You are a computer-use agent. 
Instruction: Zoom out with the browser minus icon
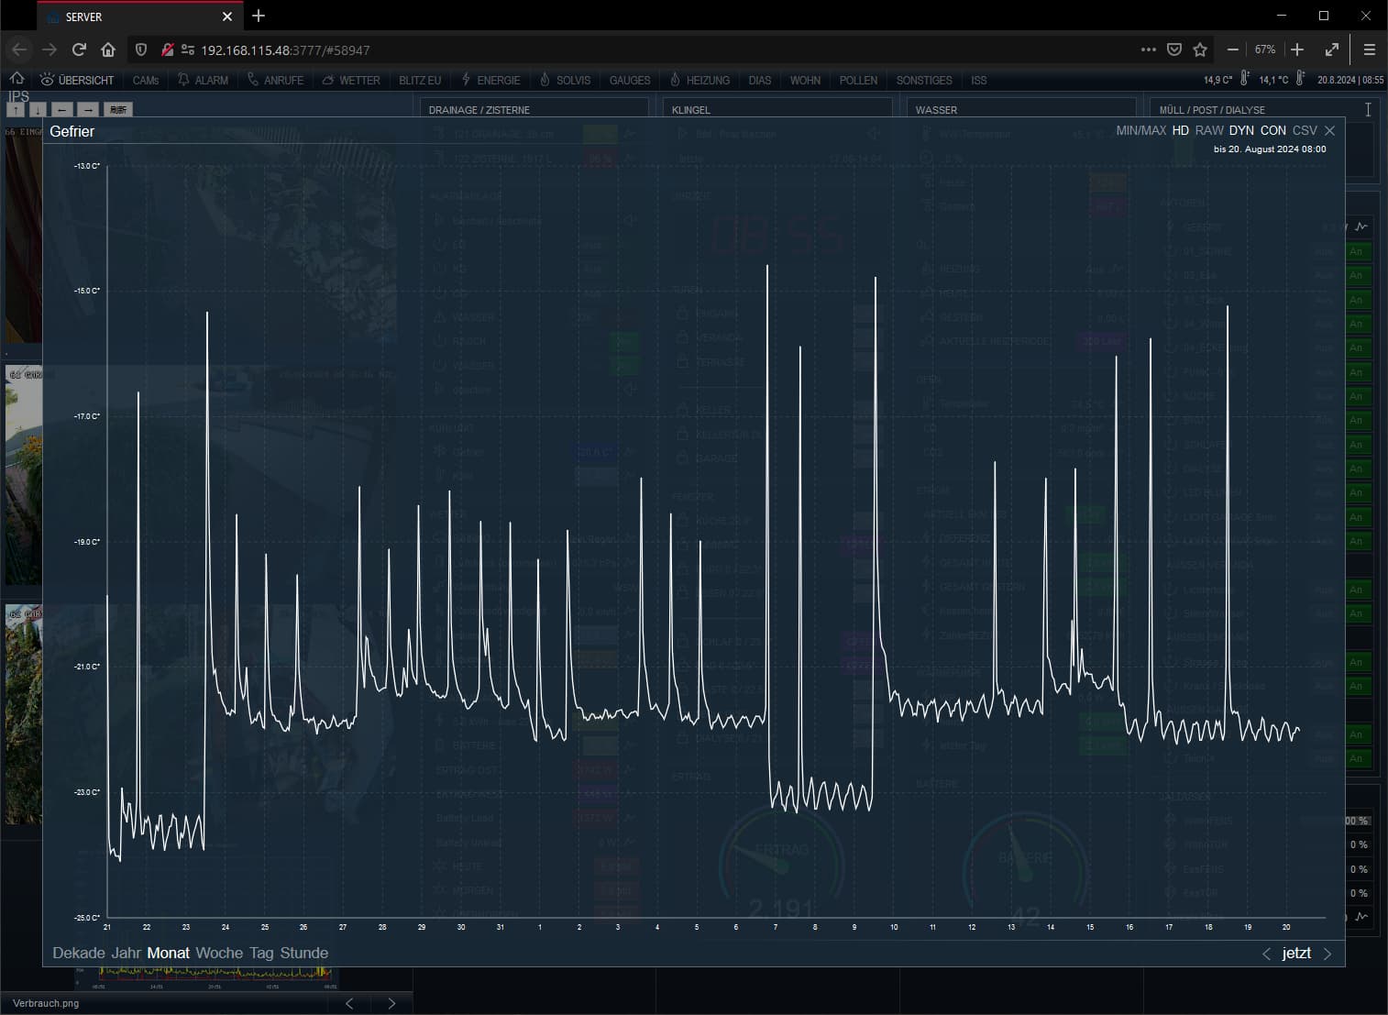coord(1233,50)
